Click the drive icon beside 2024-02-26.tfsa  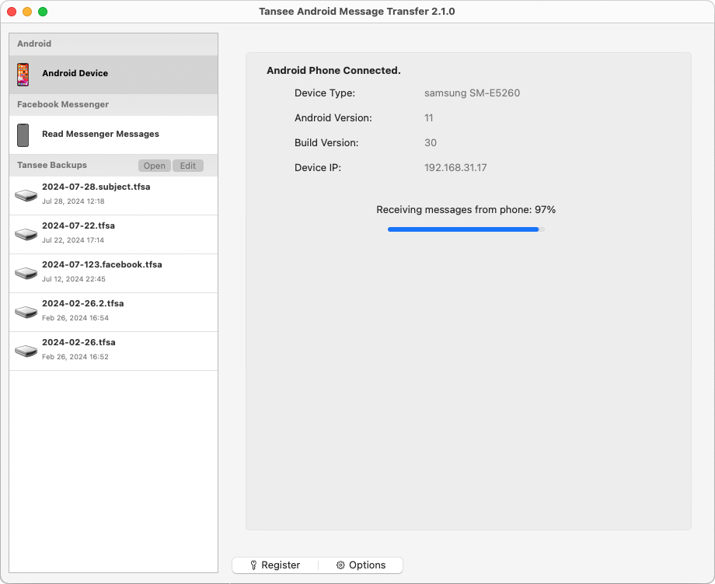26,351
